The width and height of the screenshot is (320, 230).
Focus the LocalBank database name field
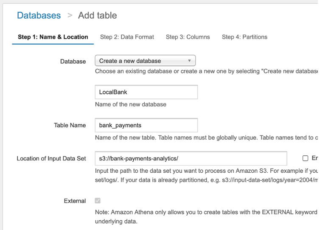tap(146, 92)
